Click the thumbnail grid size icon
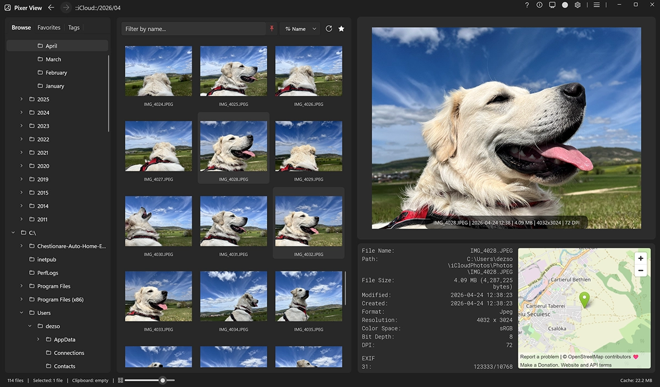This screenshot has width=660, height=387. click(x=120, y=380)
